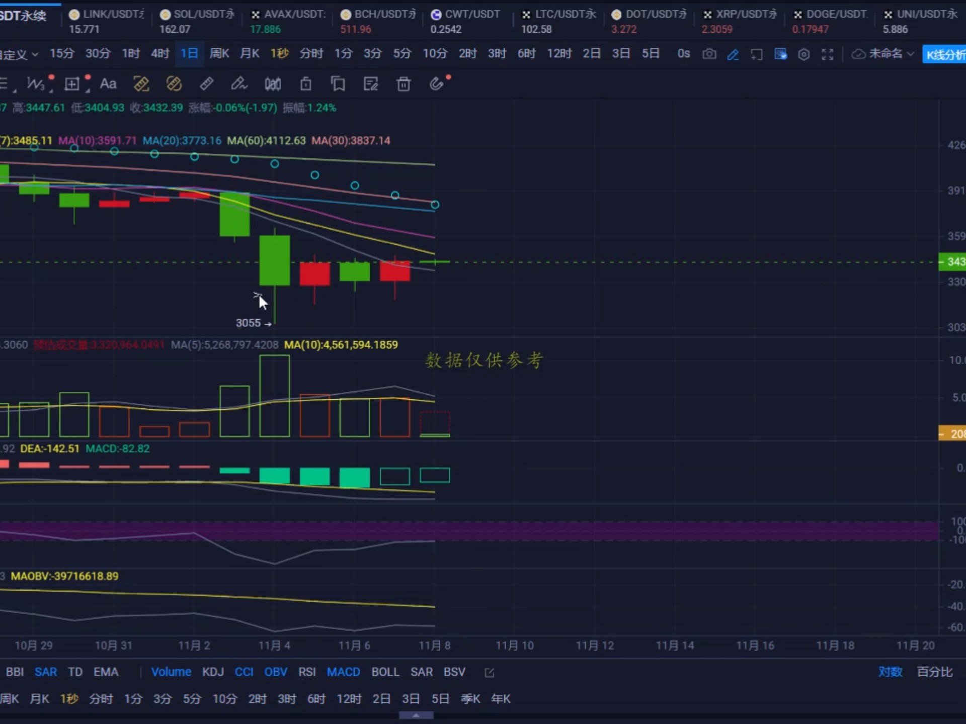Click the candlestick chart style icon
The image size is (966, 724).
tap(273, 84)
